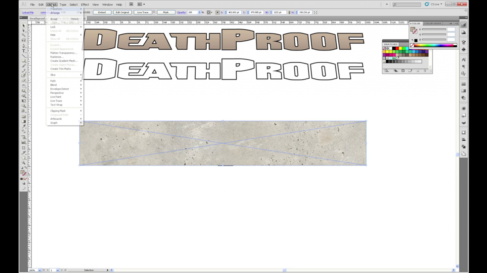Click the Fill and Stroke swatch in toolbox
This screenshot has height=273, width=487.
pos(24,173)
